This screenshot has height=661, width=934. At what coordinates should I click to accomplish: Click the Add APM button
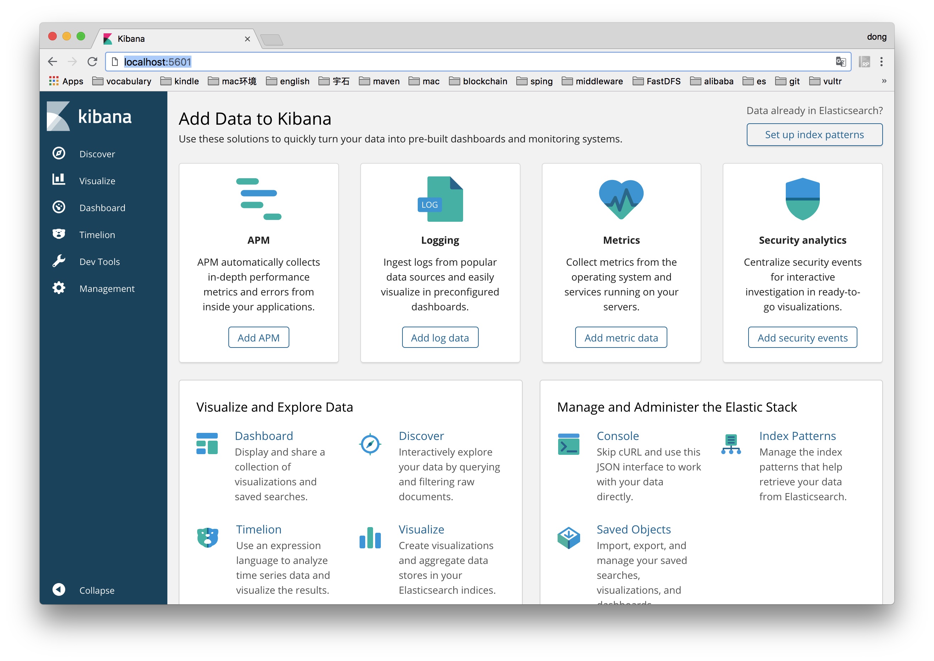coord(258,337)
